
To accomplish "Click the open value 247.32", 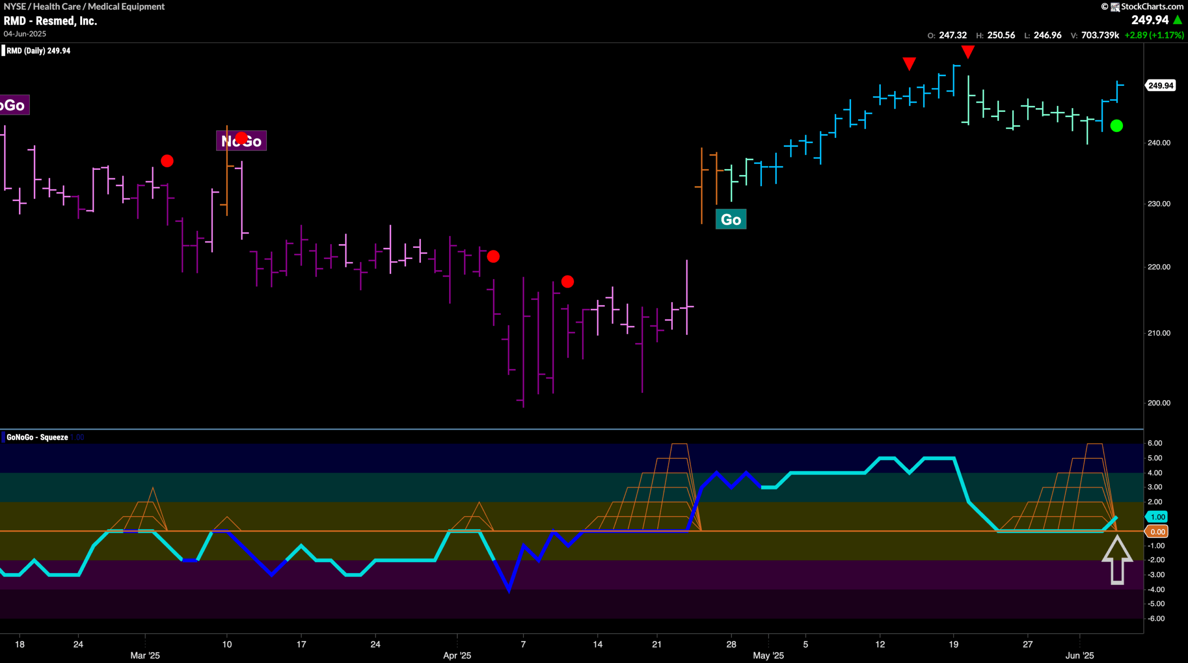I will click(953, 35).
